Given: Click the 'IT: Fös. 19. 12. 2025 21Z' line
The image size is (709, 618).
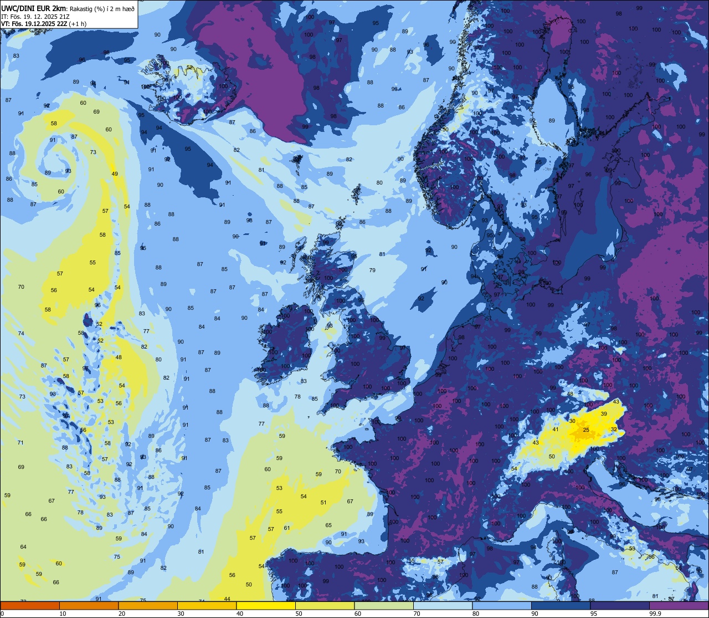Looking at the screenshot, I should click(35, 17).
